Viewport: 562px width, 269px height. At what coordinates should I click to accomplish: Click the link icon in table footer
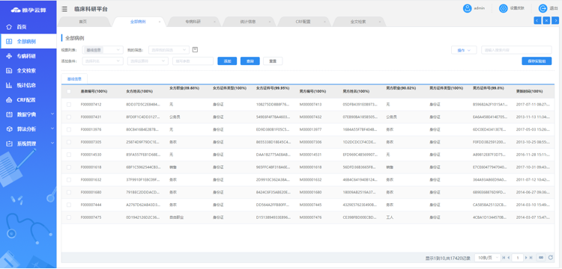point(541,257)
